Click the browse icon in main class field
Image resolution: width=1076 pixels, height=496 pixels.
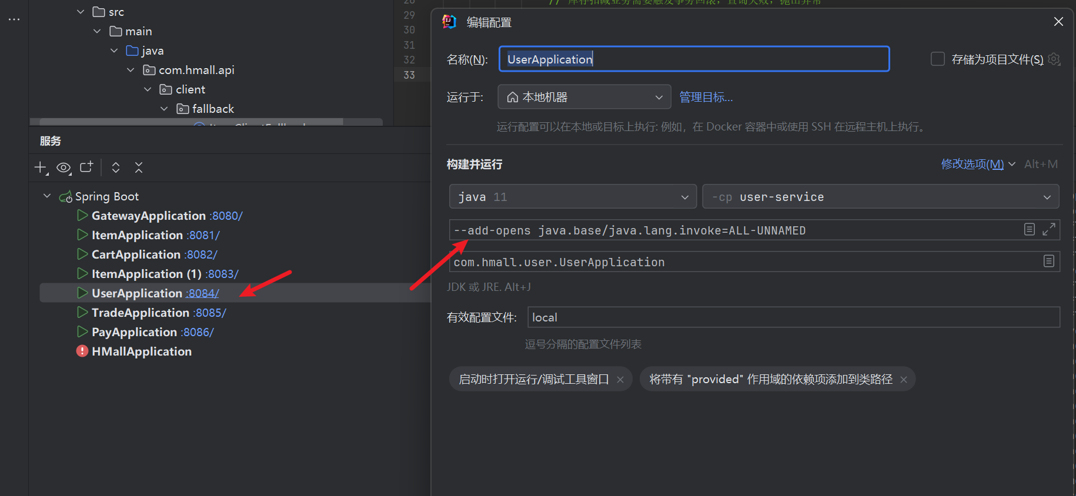(x=1049, y=261)
